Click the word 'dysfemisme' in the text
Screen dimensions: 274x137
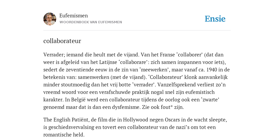point(125,107)
